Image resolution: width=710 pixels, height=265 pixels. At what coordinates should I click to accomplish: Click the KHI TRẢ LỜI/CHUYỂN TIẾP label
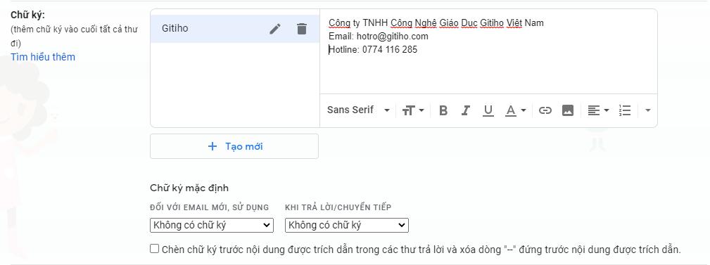[338, 207]
